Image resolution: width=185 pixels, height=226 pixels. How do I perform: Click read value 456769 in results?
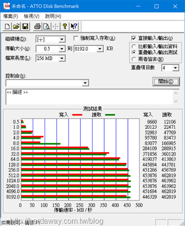point(169,170)
